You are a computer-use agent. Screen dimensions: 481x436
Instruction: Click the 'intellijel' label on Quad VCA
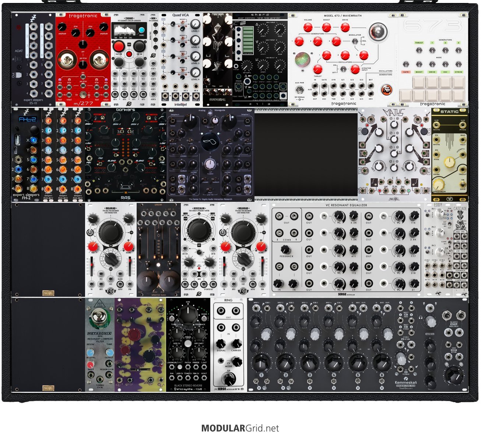click(180, 104)
